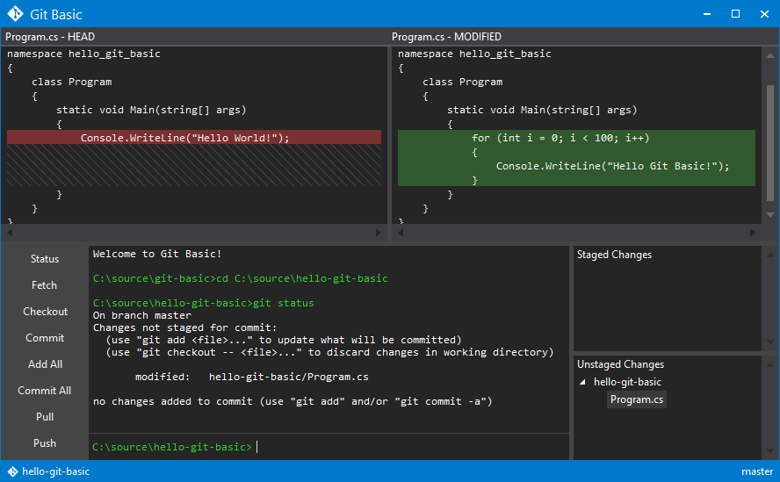Click the Commit button

point(45,338)
